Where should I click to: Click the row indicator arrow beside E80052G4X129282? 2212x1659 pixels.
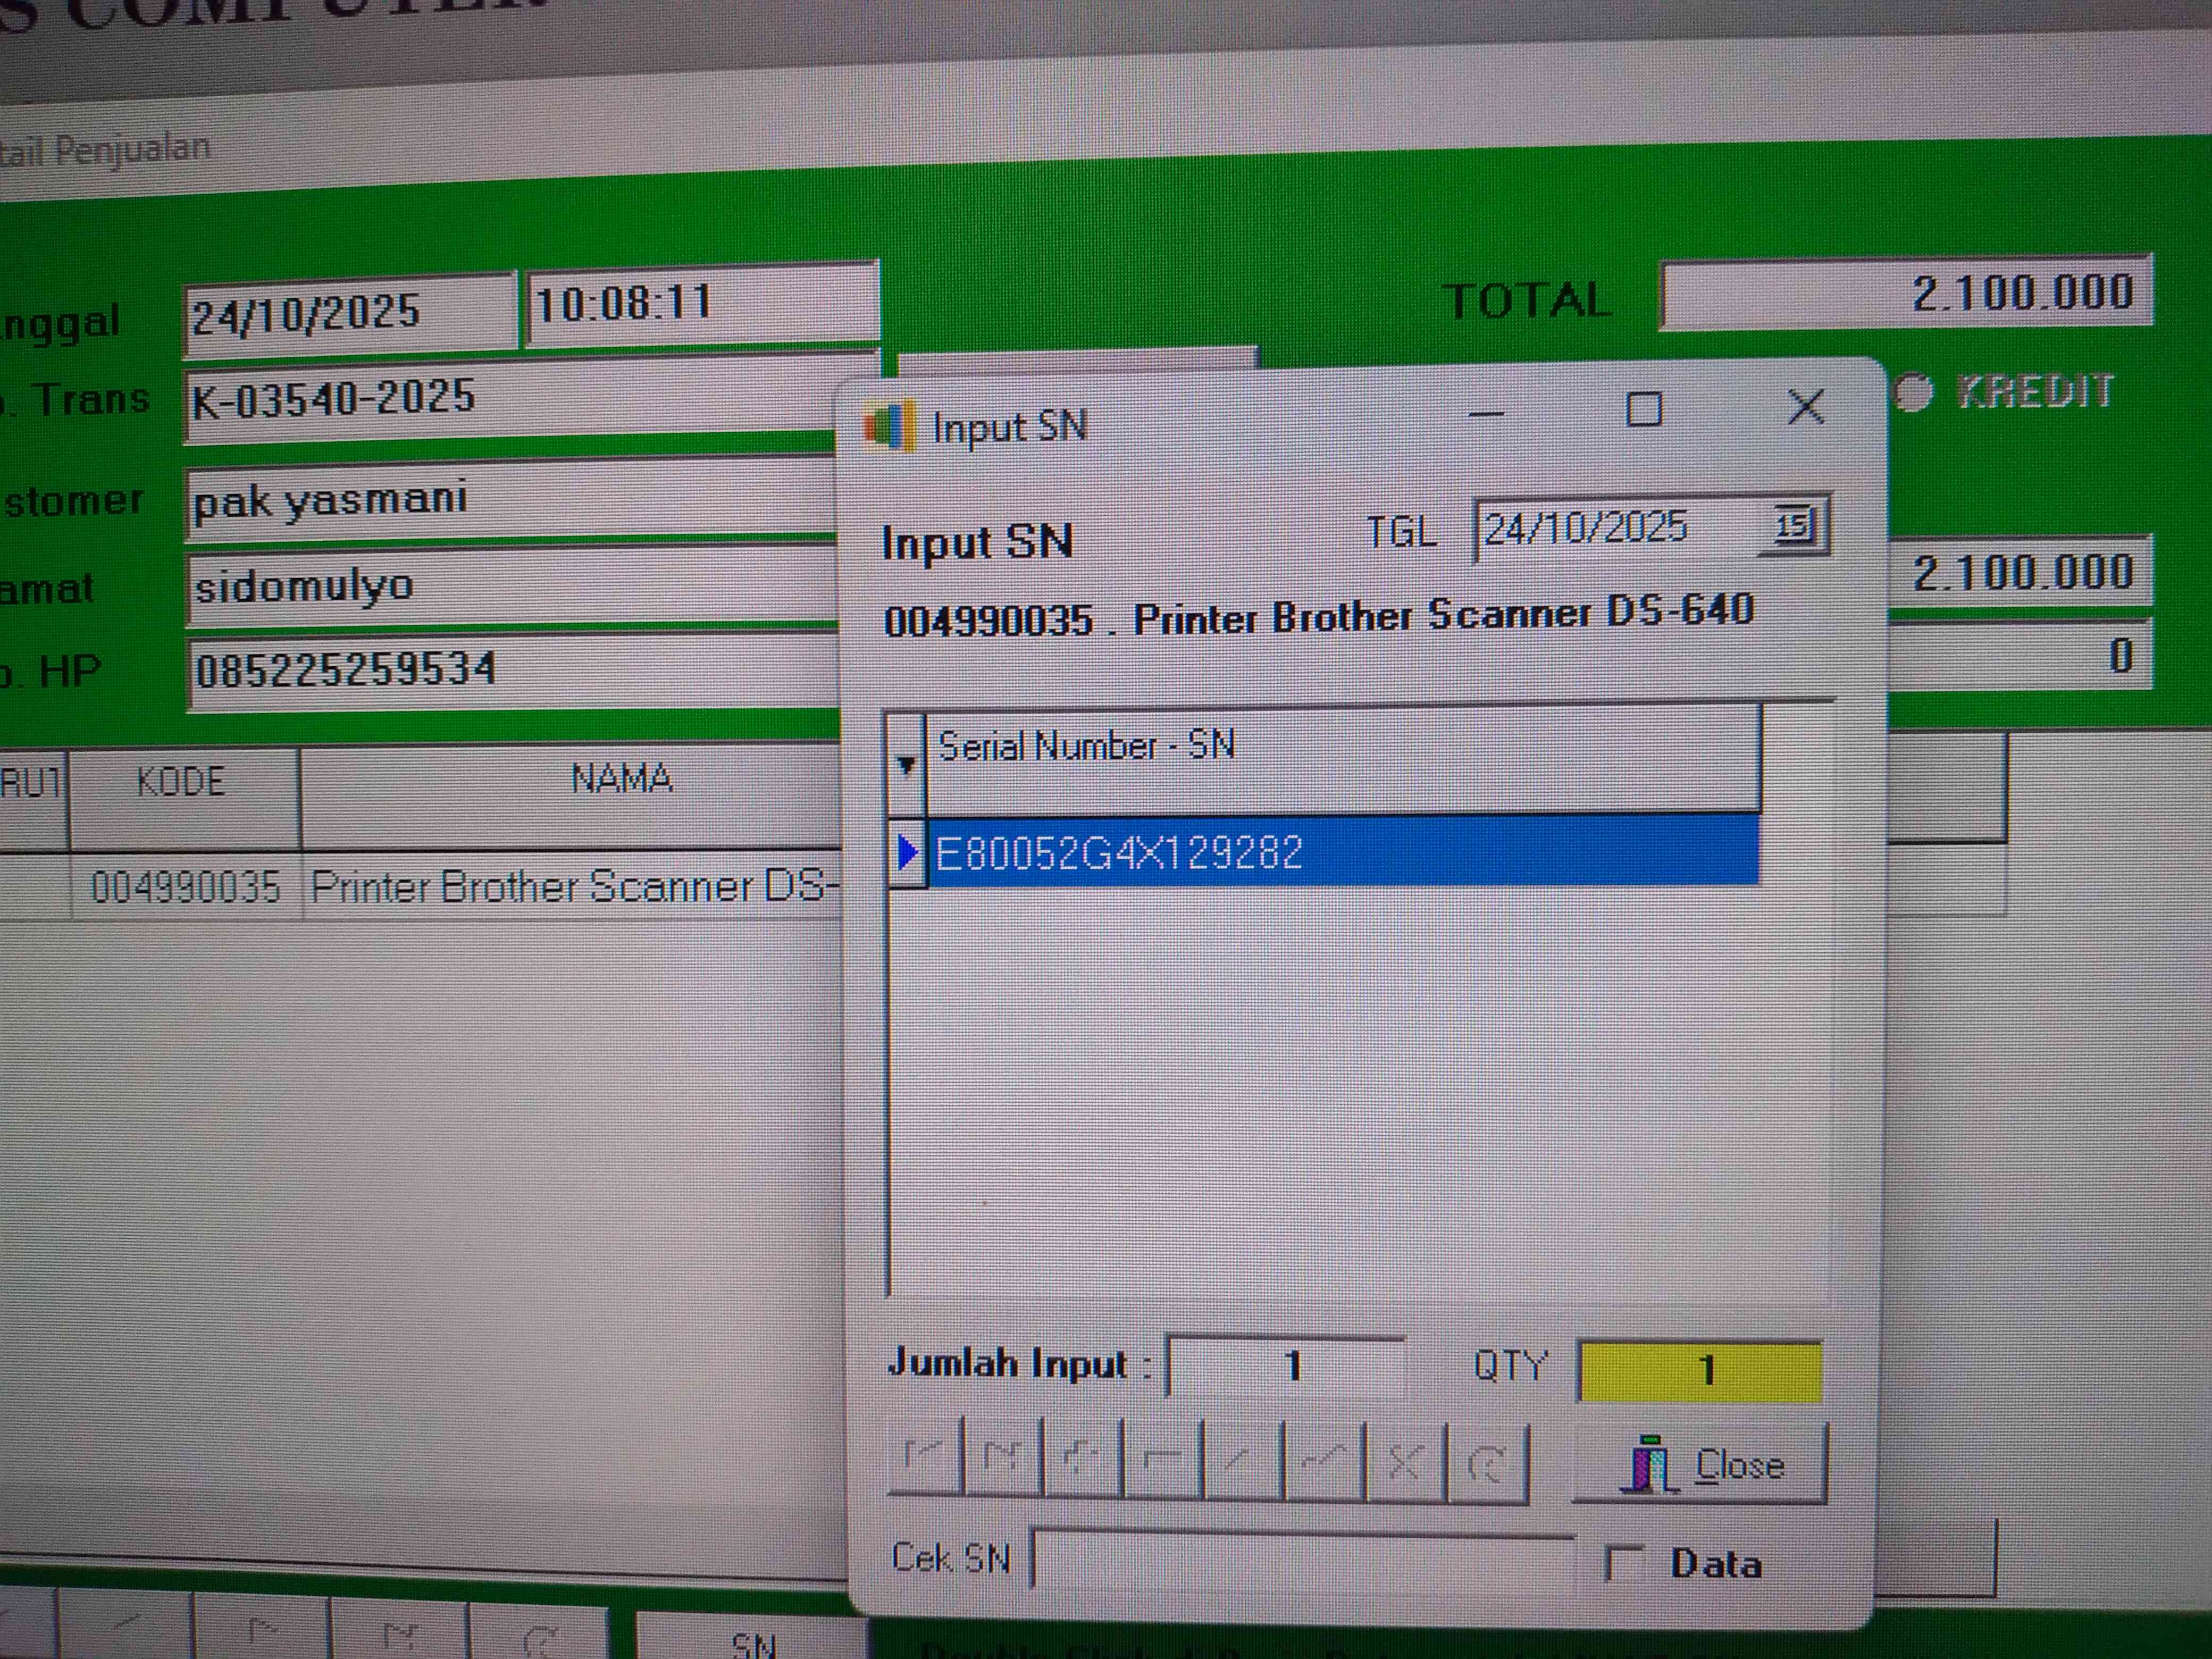(x=908, y=853)
